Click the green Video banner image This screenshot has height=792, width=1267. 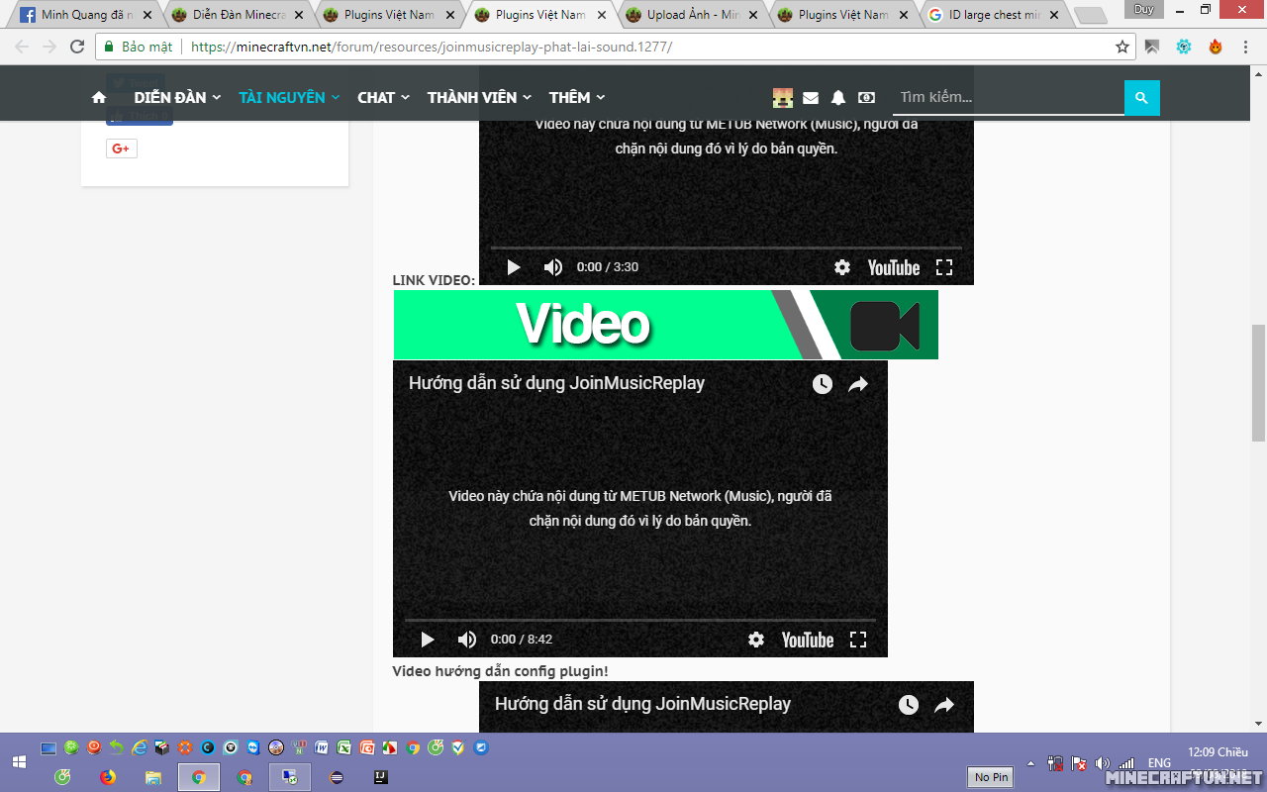[665, 325]
